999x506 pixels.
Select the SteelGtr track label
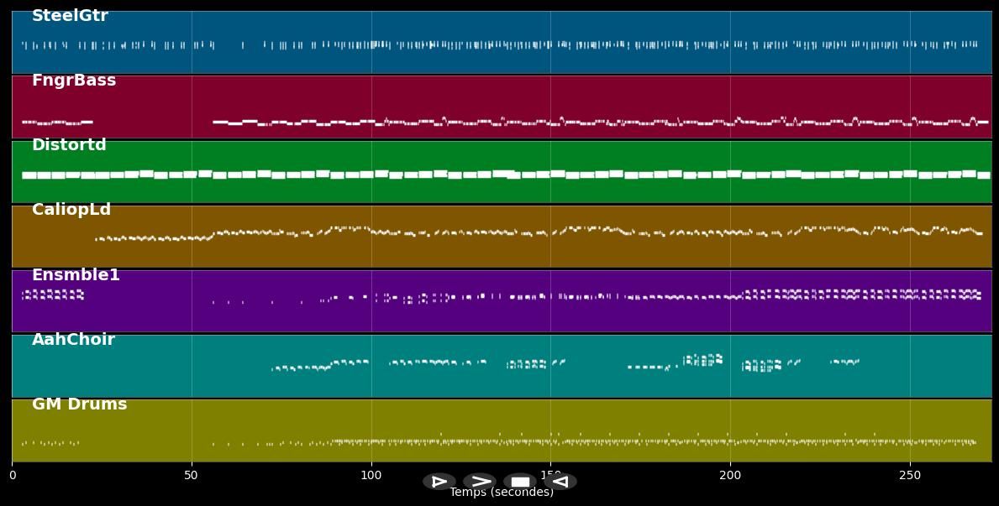click(x=70, y=16)
